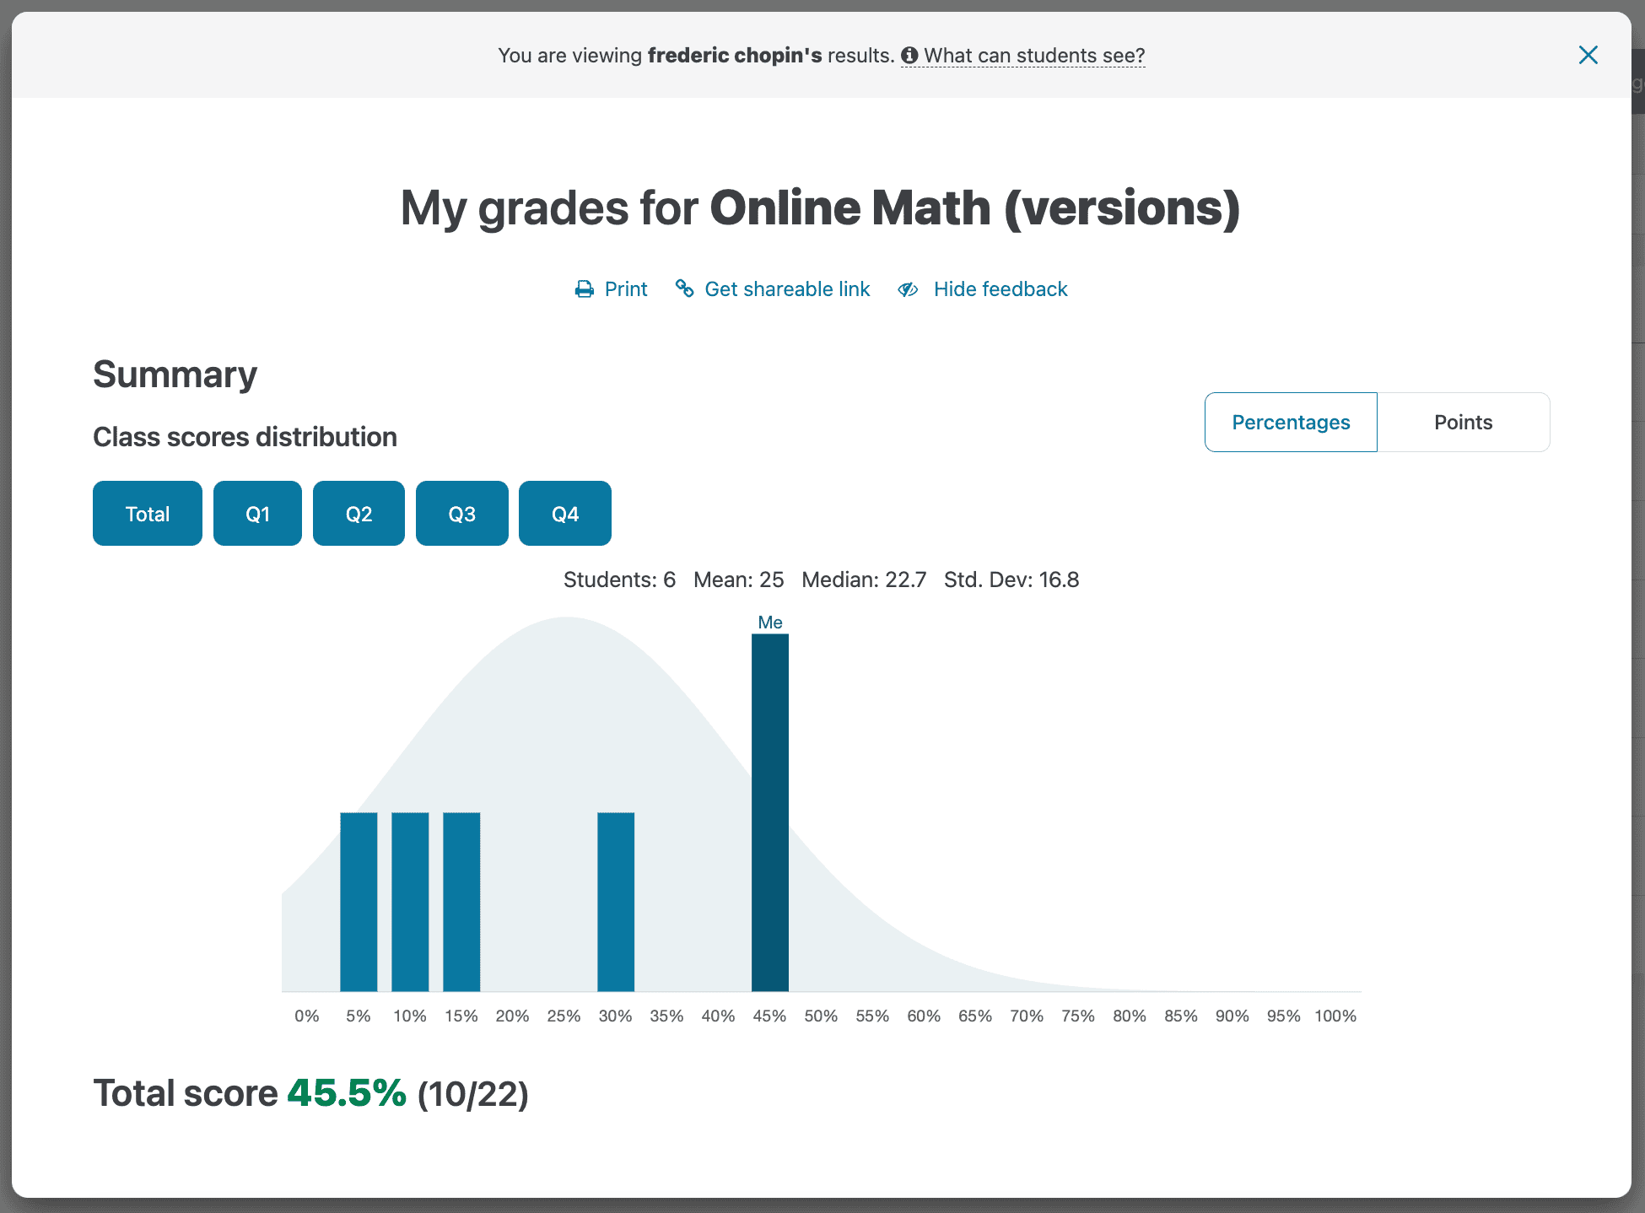
Task: Click the printer icon
Action: pyautogui.click(x=584, y=289)
